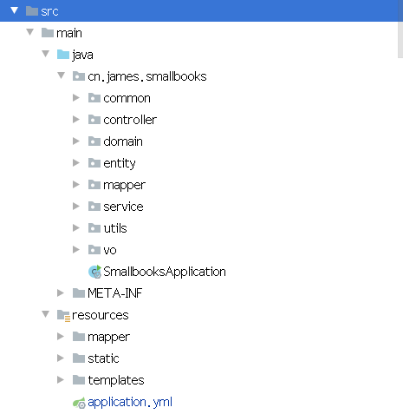This screenshot has height=414, width=403.
Task: Click the blue java source root folder icon
Action: pyautogui.click(x=63, y=55)
